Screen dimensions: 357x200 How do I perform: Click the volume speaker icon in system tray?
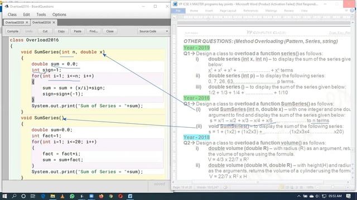(x=317, y=196)
